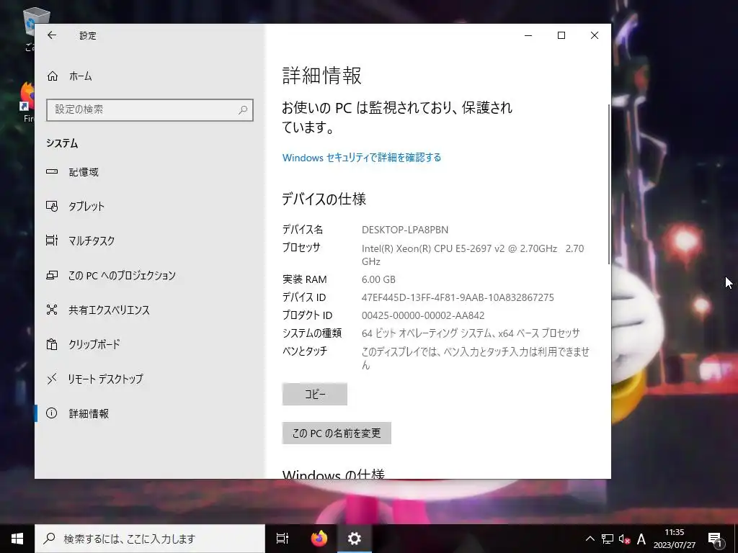The width and height of the screenshot is (738, 553).
Task: Click the taskbar search magnifier icon
Action: 49,539
